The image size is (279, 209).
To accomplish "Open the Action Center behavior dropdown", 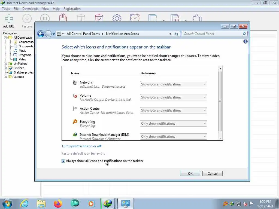I will coord(174,110).
